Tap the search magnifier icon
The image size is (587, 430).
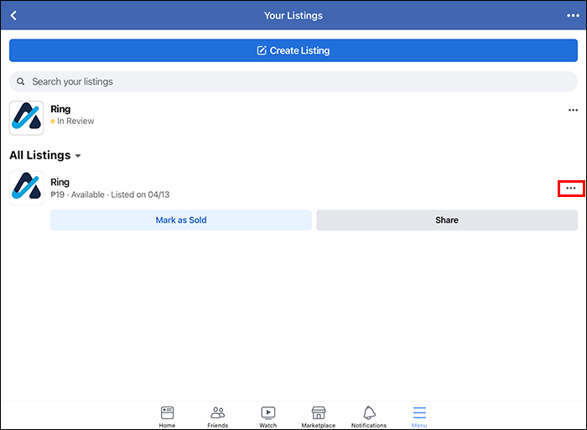[x=21, y=81]
